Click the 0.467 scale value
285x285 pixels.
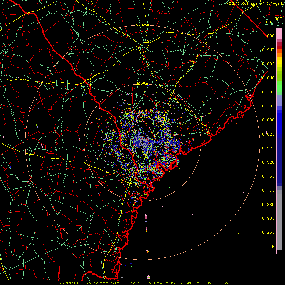pos(268,176)
